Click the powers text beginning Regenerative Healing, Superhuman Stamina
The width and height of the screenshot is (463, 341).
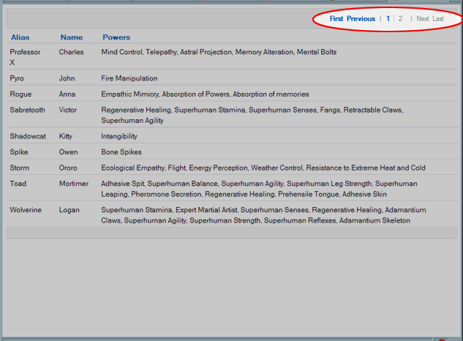(252, 115)
